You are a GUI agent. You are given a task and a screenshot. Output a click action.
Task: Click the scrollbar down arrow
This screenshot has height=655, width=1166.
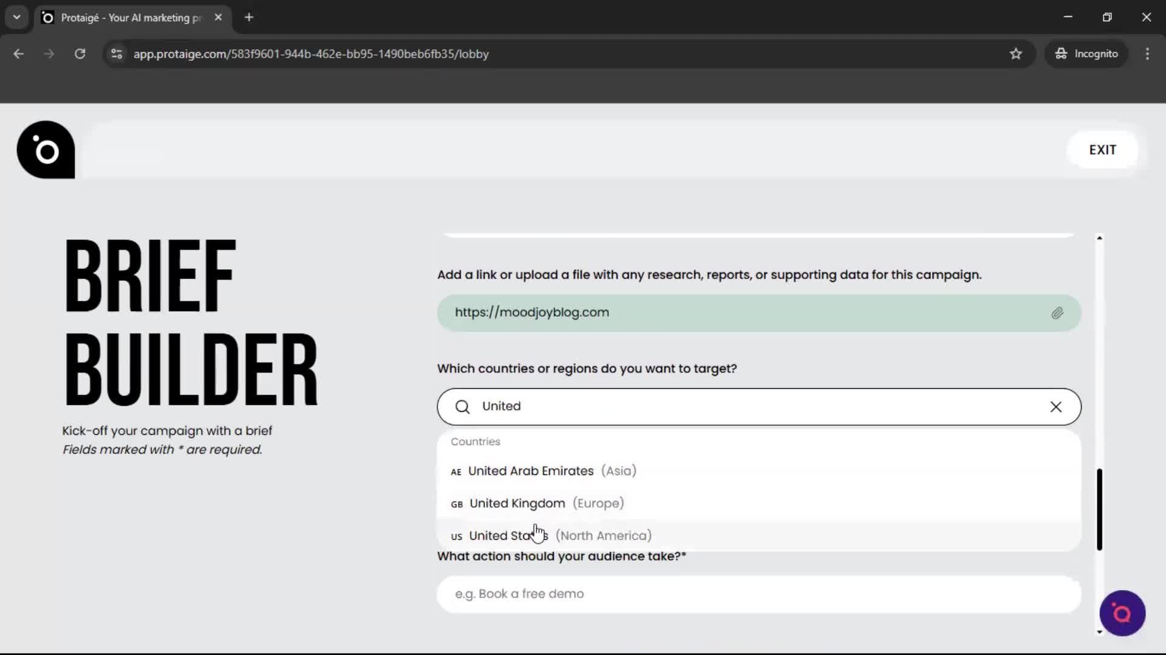1099,632
